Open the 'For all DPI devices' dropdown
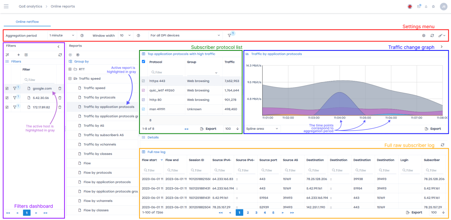 185,35
